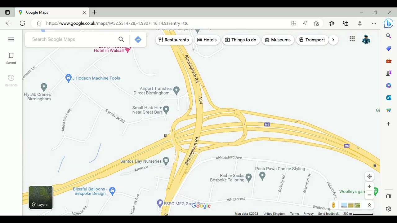The image size is (397, 223).
Task: Add page to browser favourites star
Action: tap(316, 23)
